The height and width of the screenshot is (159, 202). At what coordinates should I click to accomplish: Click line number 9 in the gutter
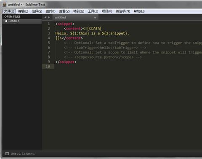coord(49,62)
